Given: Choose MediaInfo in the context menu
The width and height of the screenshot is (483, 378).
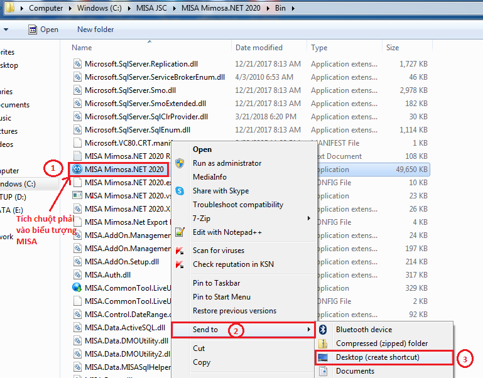Looking at the screenshot, I should [x=209, y=177].
